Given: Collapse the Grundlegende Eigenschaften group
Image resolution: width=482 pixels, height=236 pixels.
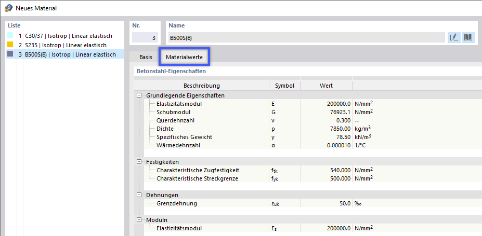Looking at the screenshot, I should [139, 95].
